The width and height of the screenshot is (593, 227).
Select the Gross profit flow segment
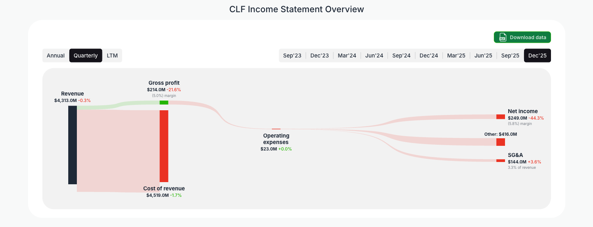[164, 102]
